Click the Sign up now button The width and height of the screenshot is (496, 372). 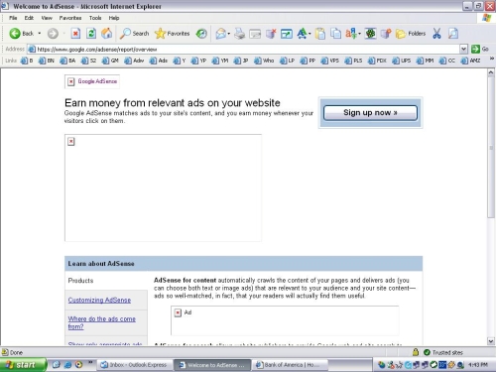click(x=370, y=113)
